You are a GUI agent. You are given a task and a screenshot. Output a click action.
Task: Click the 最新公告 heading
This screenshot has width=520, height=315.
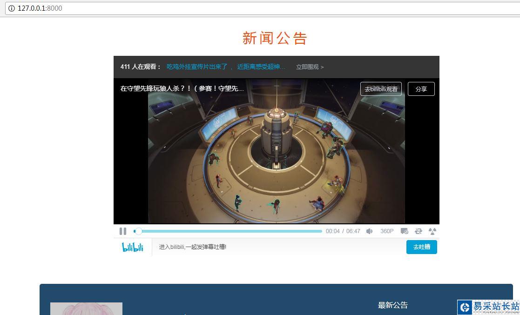point(392,305)
